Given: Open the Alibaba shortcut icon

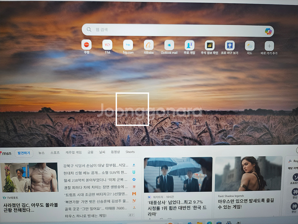Looking at the screenshot, I should tap(149, 45).
